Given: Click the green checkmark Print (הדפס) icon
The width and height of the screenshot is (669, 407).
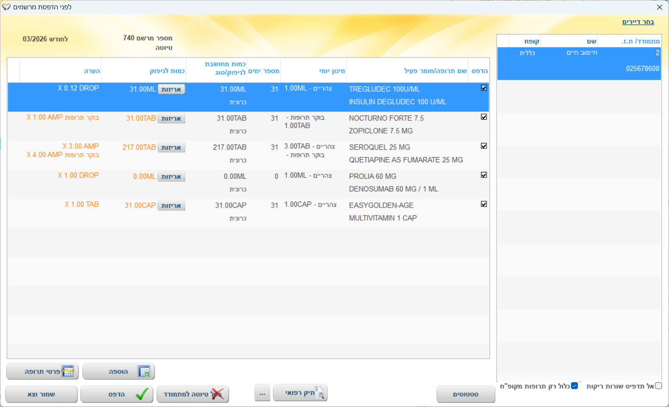Looking at the screenshot, I should 141,394.
